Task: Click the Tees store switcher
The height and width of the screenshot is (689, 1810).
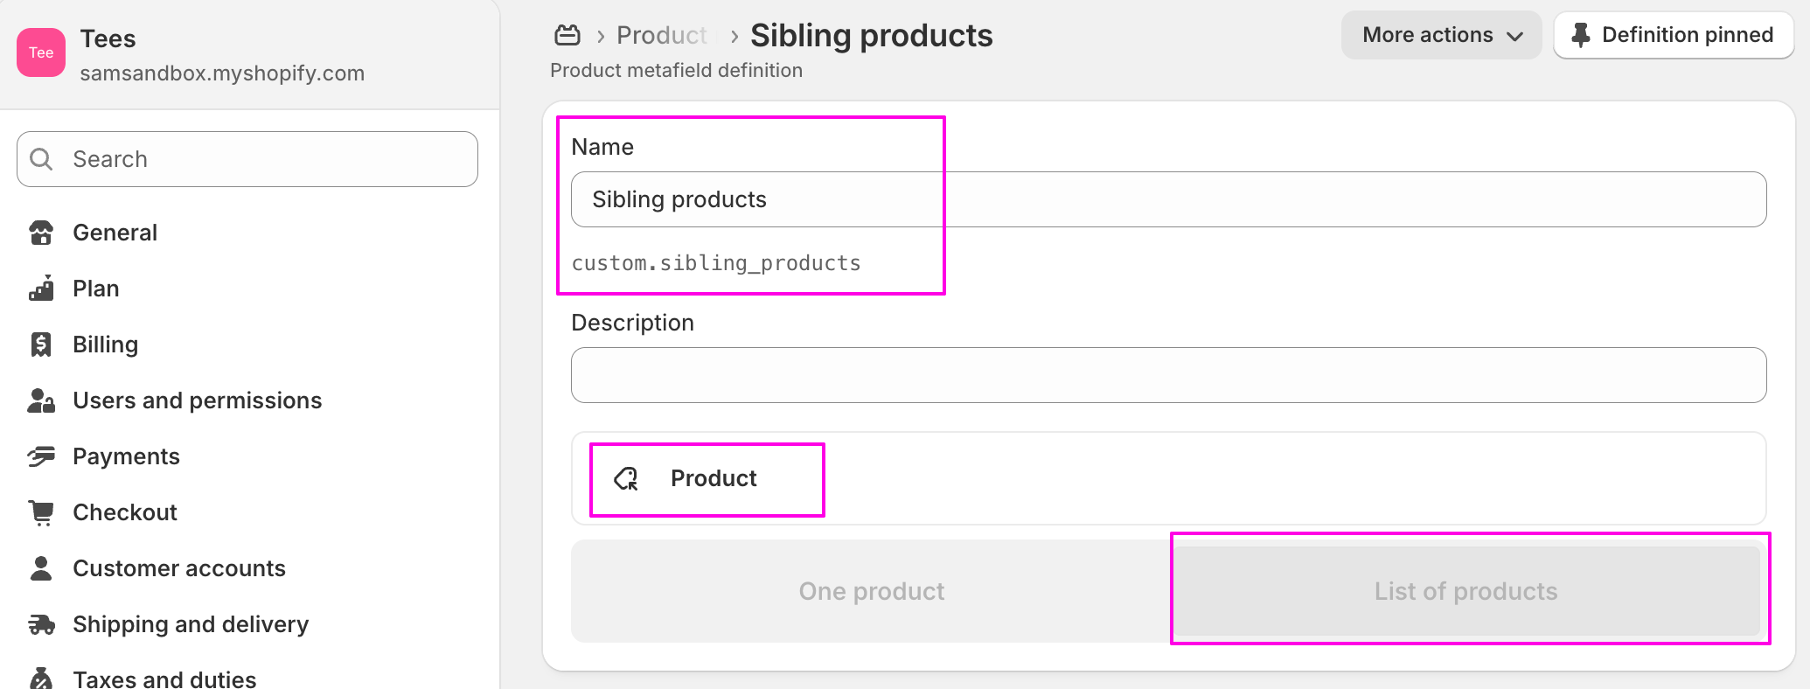Action: click(191, 53)
